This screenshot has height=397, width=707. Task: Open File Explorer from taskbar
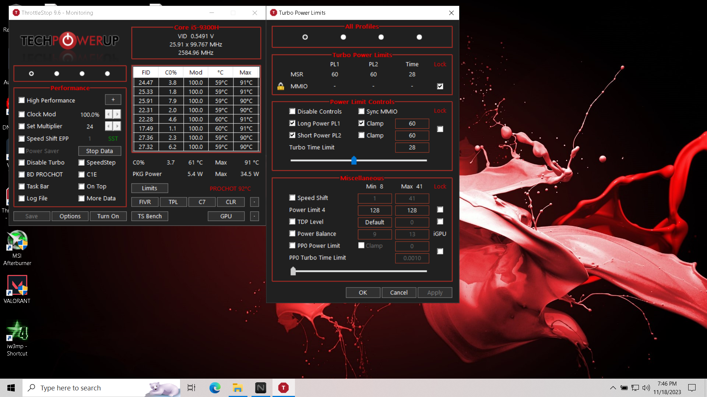pos(238,388)
